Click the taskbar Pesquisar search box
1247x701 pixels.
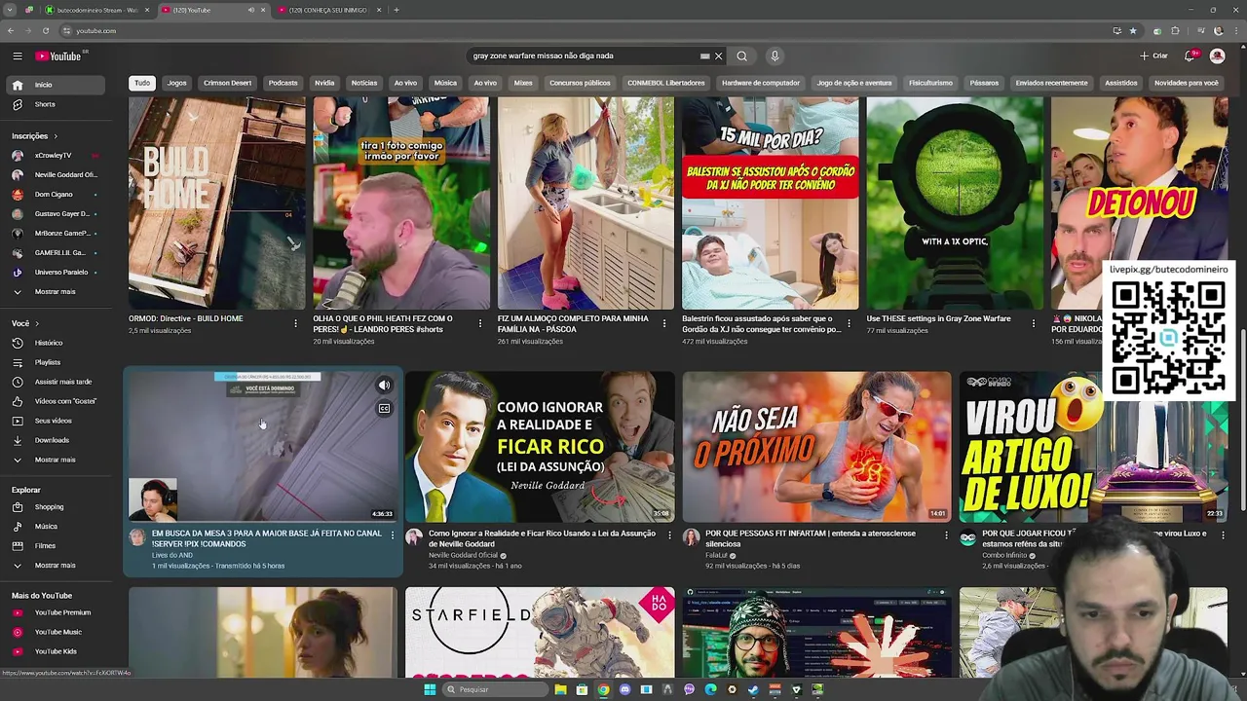496,689
